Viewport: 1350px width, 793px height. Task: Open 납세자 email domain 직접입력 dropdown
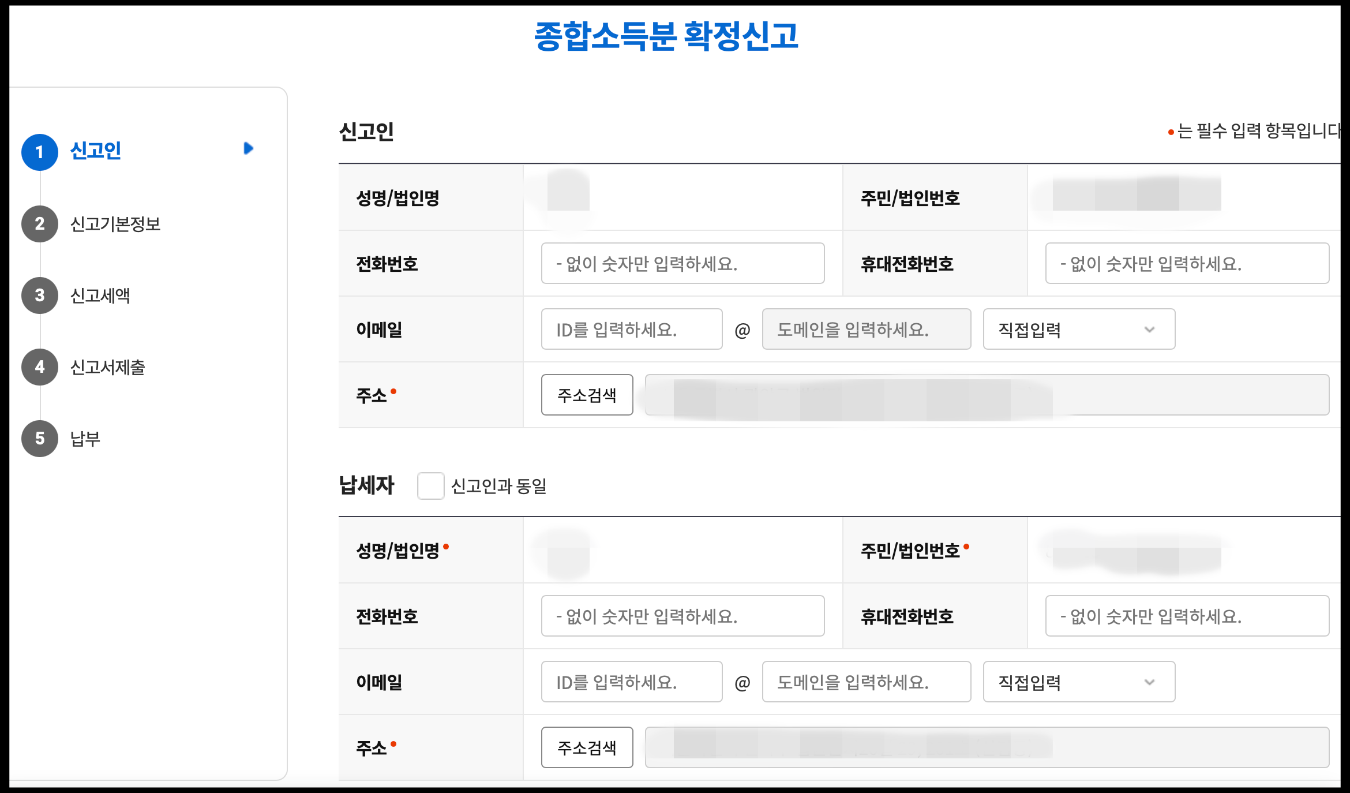click(1078, 682)
